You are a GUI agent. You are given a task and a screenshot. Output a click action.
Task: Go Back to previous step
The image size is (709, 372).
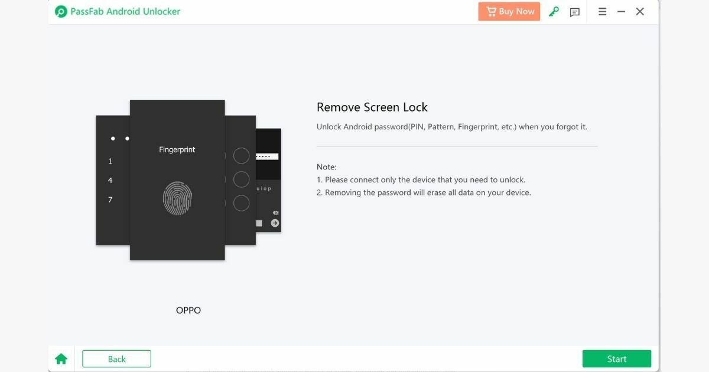(x=116, y=359)
